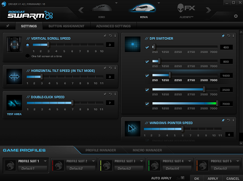Open the pinned settings tab
The image size is (243, 181).
click(x=8, y=26)
